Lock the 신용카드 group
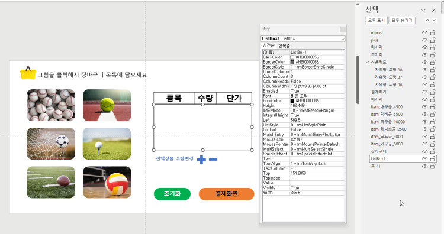This screenshot has width=444, height=234. tap(433, 62)
